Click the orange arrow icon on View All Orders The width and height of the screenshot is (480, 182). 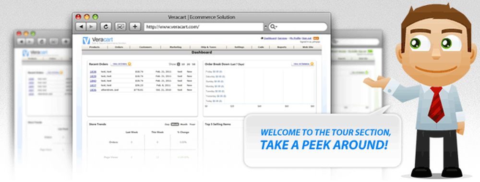click(x=129, y=64)
